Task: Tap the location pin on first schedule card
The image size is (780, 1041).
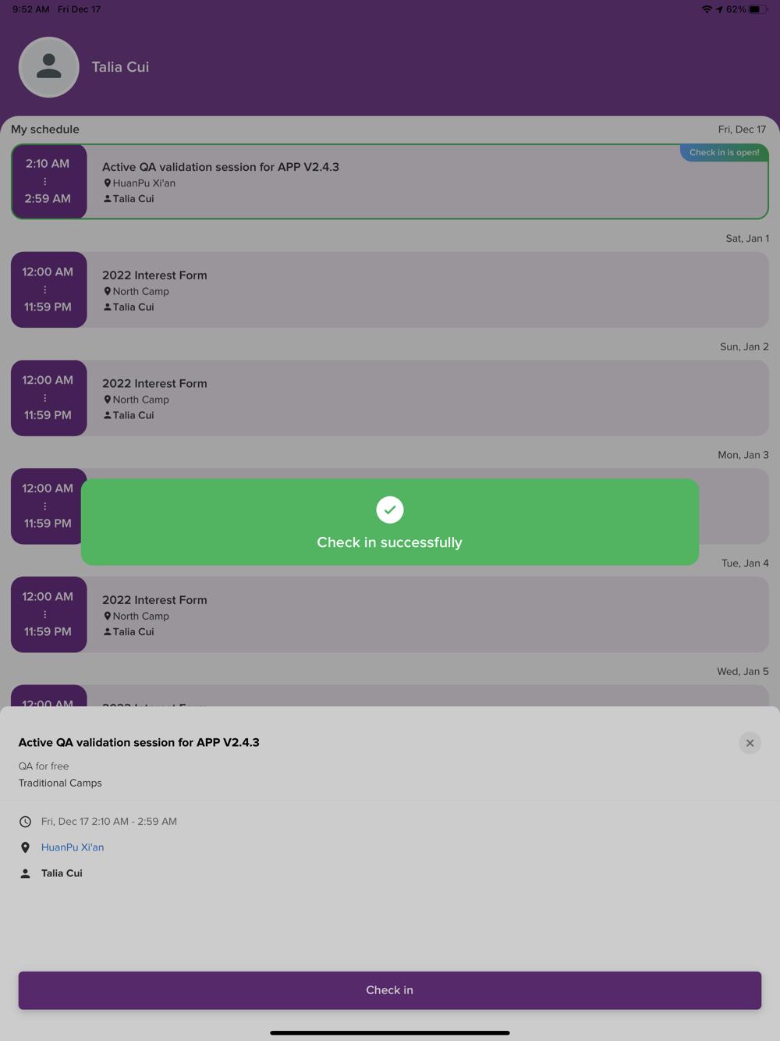Action: (108, 183)
